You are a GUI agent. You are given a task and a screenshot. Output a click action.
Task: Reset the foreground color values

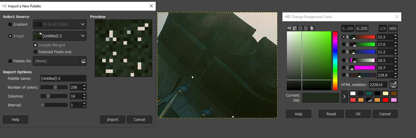pos(331,114)
